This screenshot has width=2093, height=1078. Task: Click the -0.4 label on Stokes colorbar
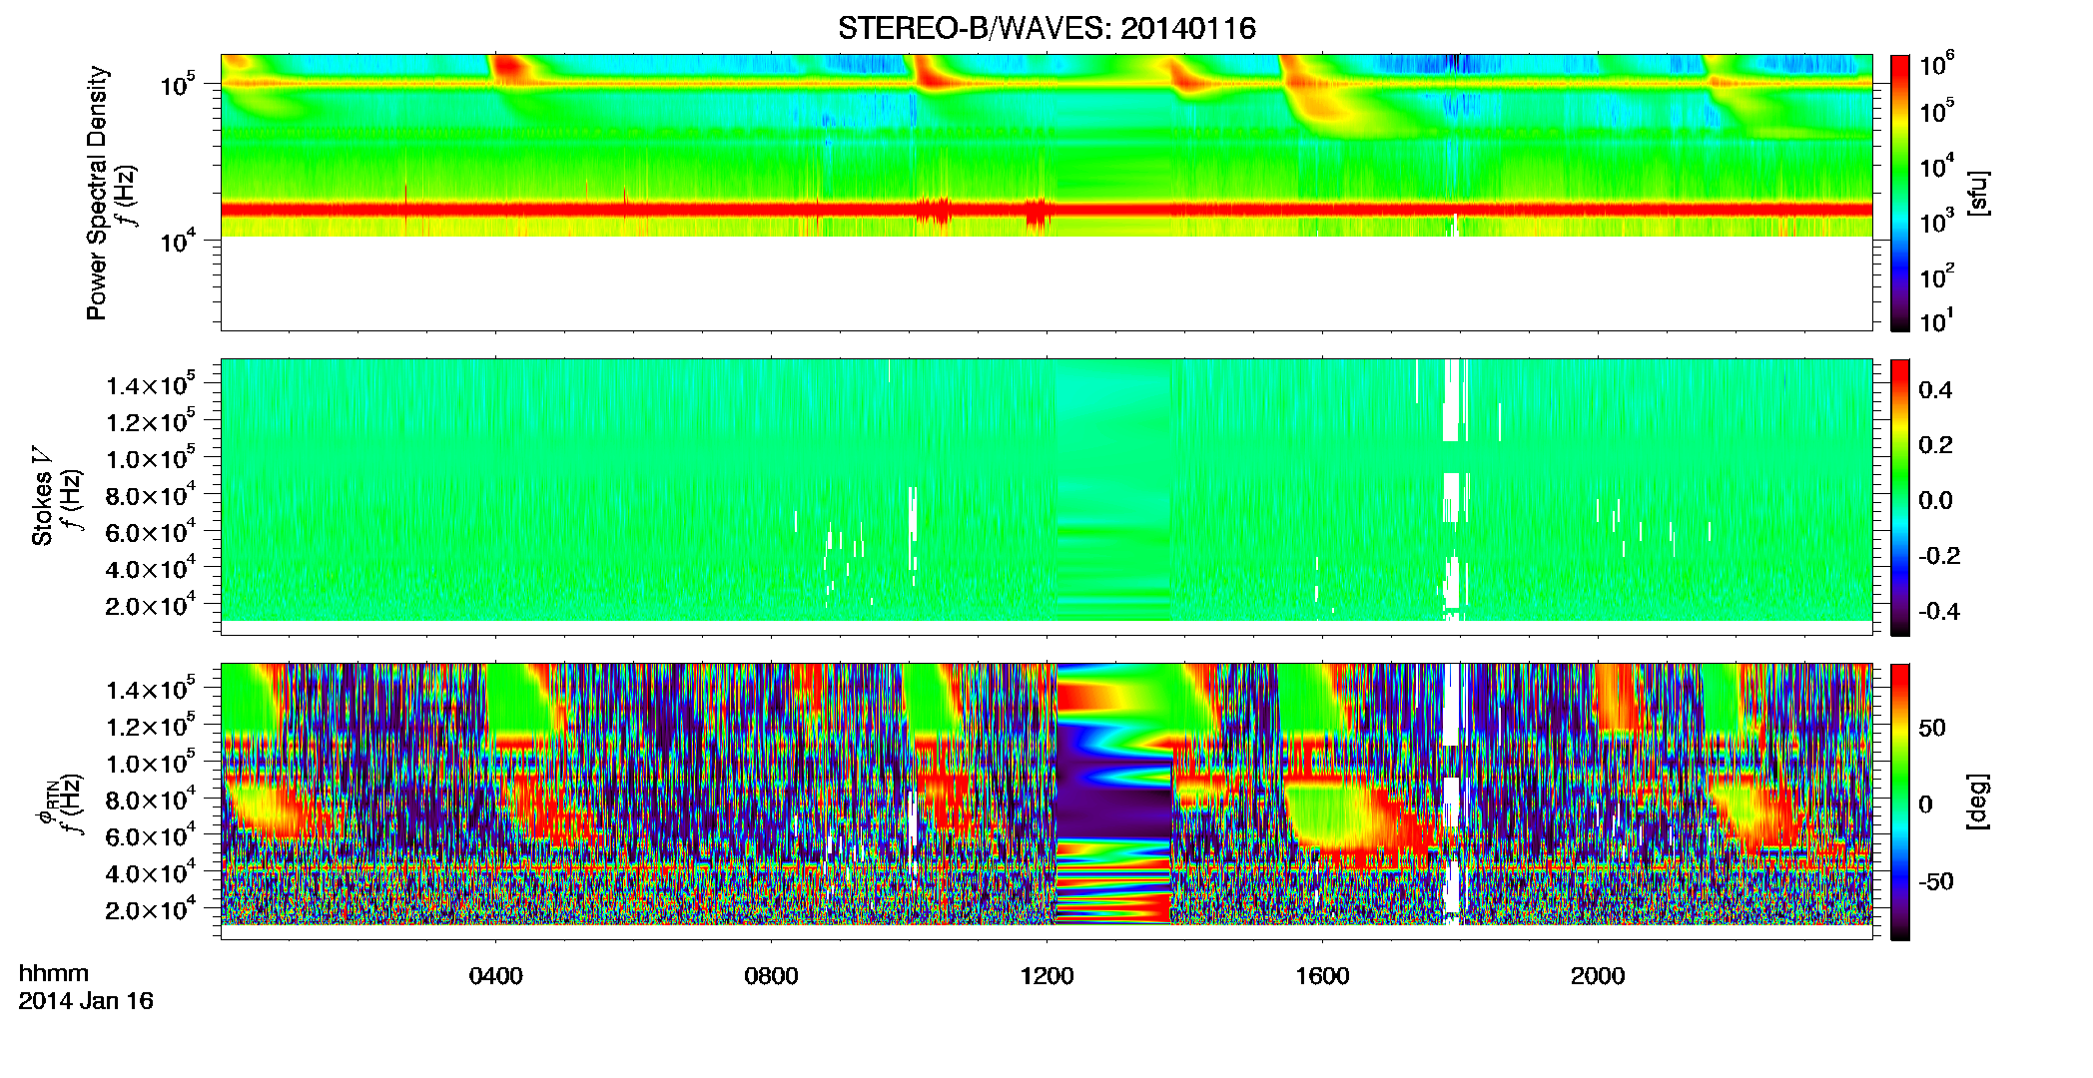pyautogui.click(x=1939, y=611)
